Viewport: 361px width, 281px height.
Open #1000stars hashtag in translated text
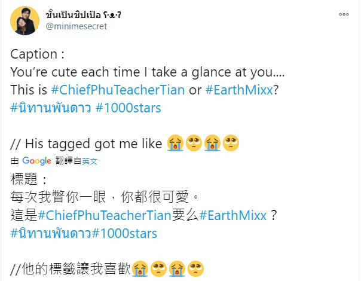point(124,233)
